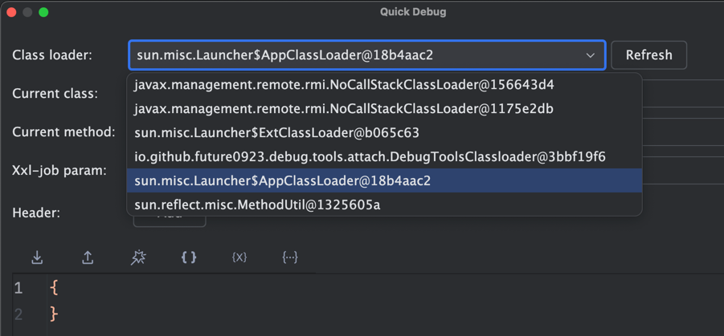Click the Quick Debug window title

click(413, 12)
